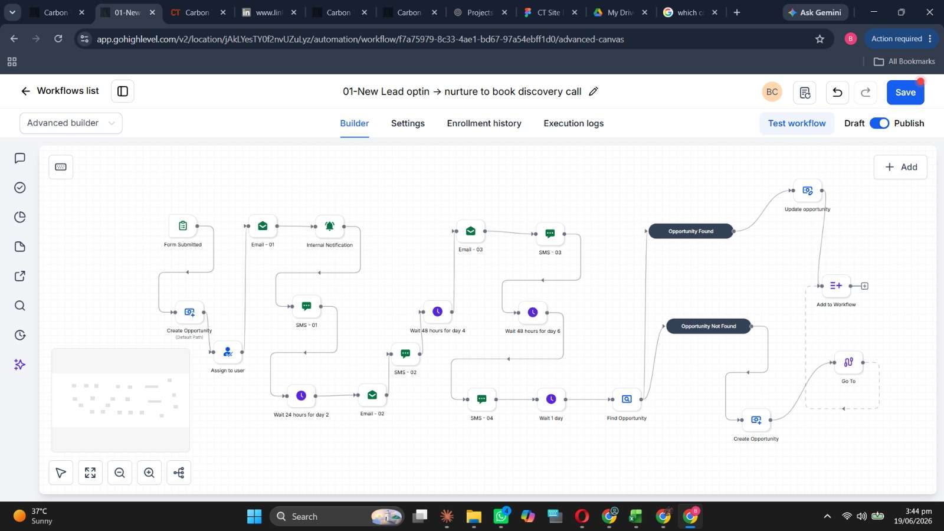The width and height of the screenshot is (944, 531).
Task: Select the Email - 02 node
Action: click(x=372, y=395)
